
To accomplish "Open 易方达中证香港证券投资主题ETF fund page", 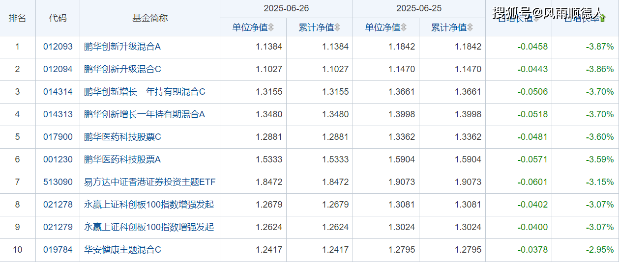I will (150, 182).
